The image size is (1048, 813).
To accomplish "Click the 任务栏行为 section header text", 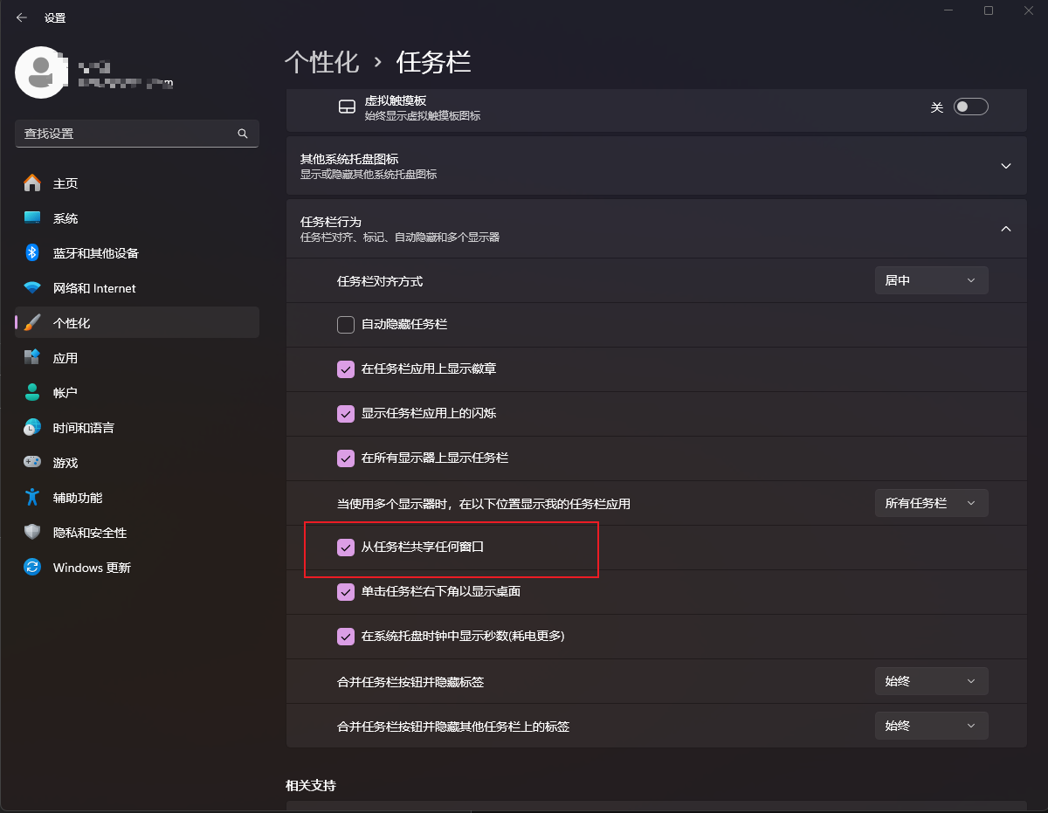I will (331, 222).
